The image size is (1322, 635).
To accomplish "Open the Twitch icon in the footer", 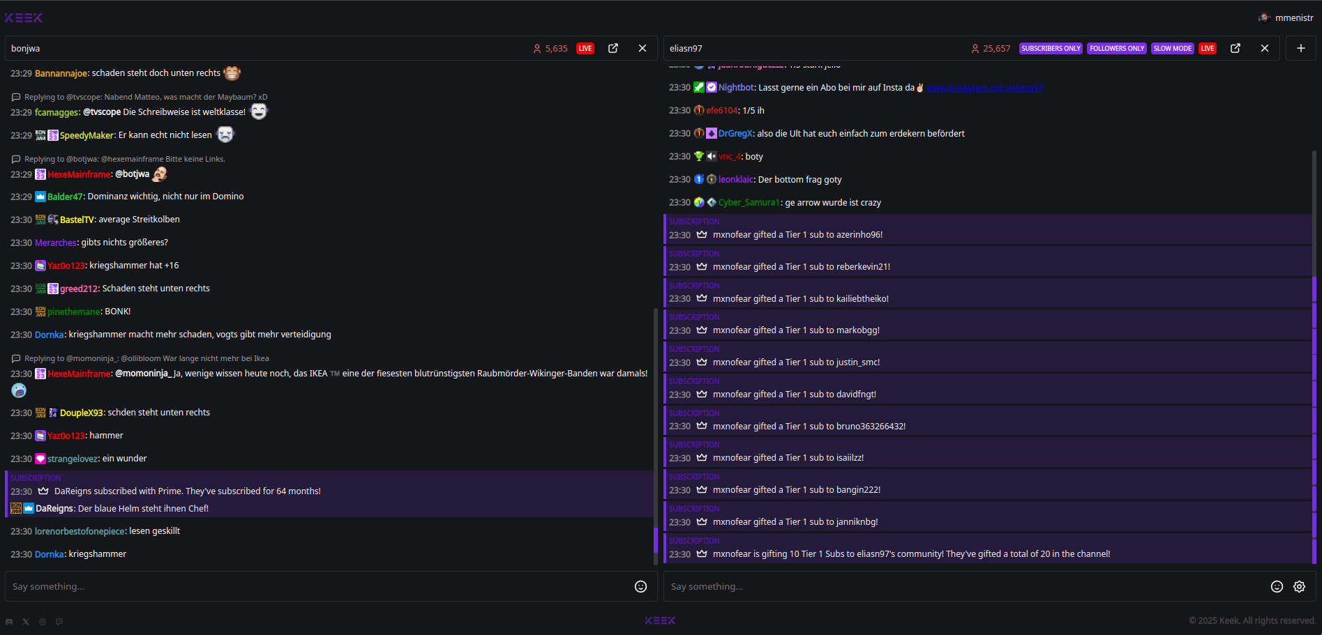I will (59, 621).
